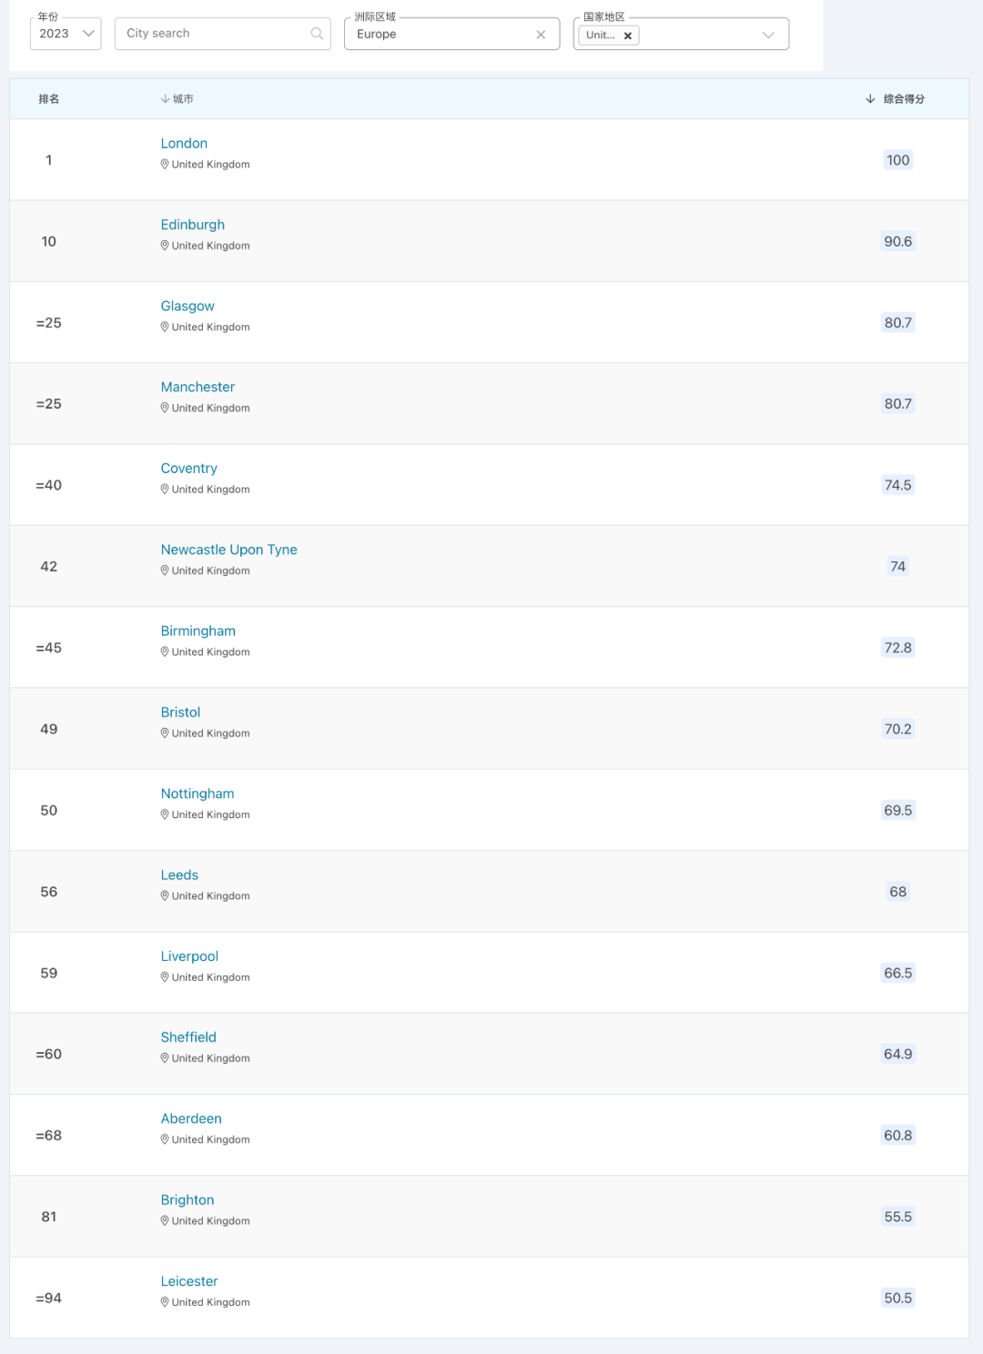Click the search magnifier icon
The image size is (983, 1354).
[x=317, y=34]
